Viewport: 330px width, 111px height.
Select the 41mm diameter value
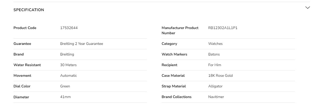[x=65, y=97]
